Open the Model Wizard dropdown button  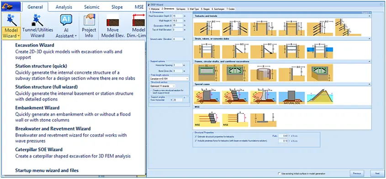[x=11, y=26]
